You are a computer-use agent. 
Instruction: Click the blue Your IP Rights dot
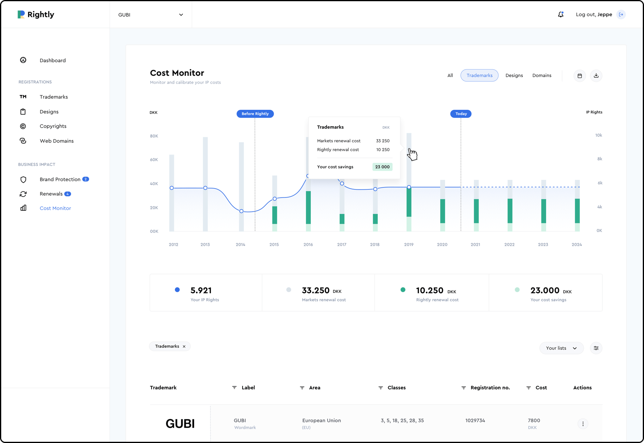click(x=177, y=290)
